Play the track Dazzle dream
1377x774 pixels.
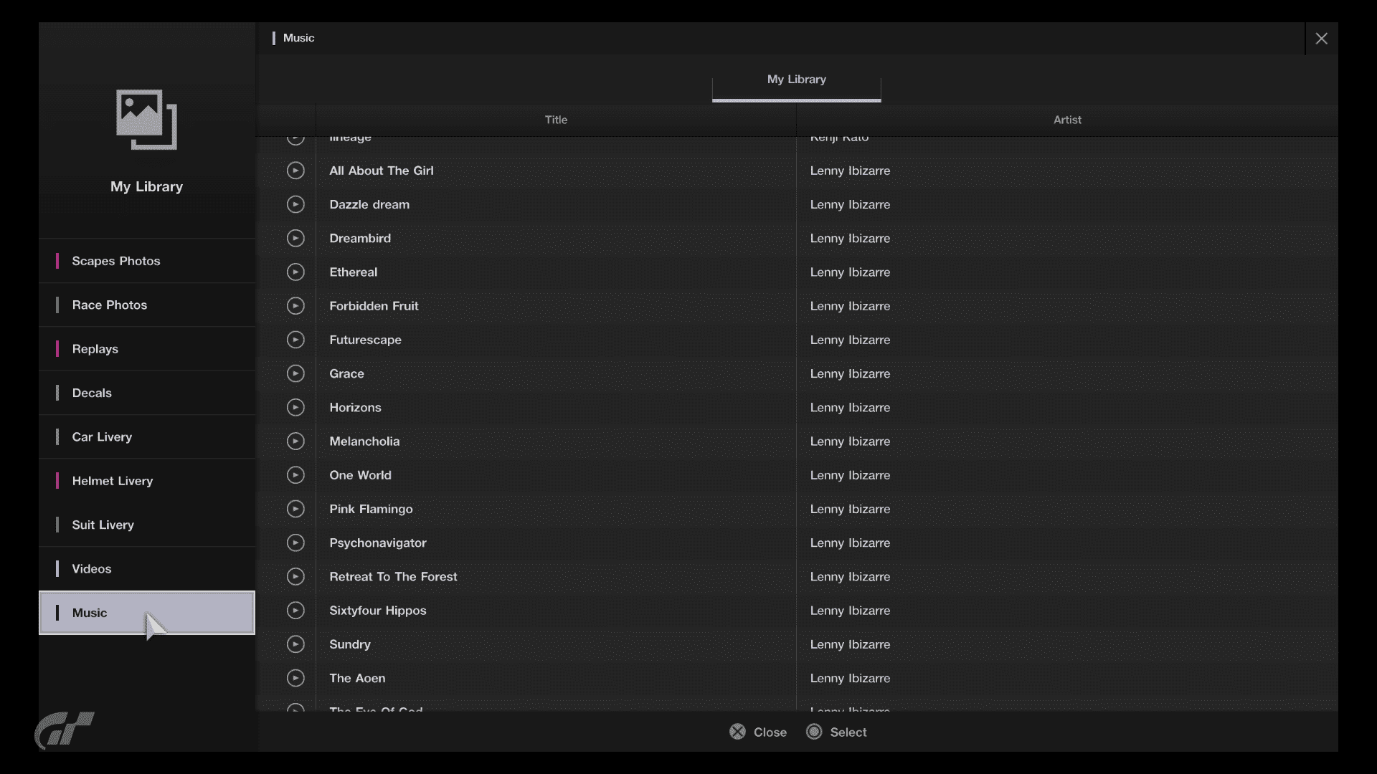coord(295,204)
